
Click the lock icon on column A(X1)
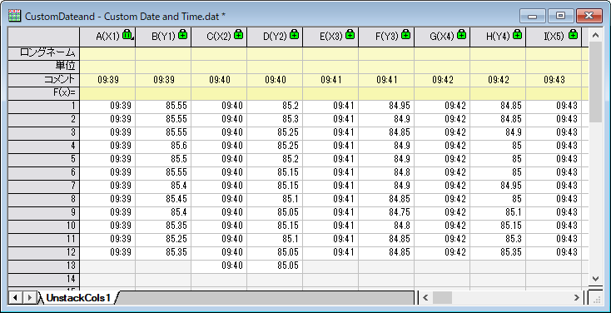coord(127,35)
